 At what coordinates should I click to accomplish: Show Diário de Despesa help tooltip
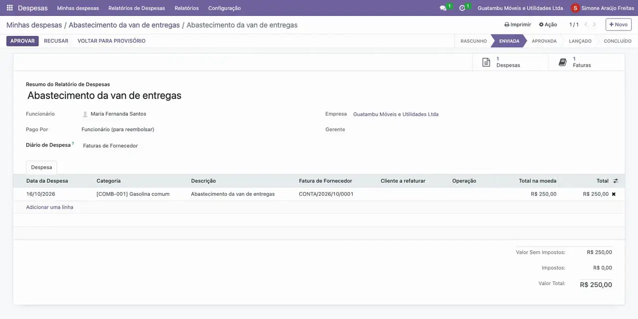pos(73,144)
